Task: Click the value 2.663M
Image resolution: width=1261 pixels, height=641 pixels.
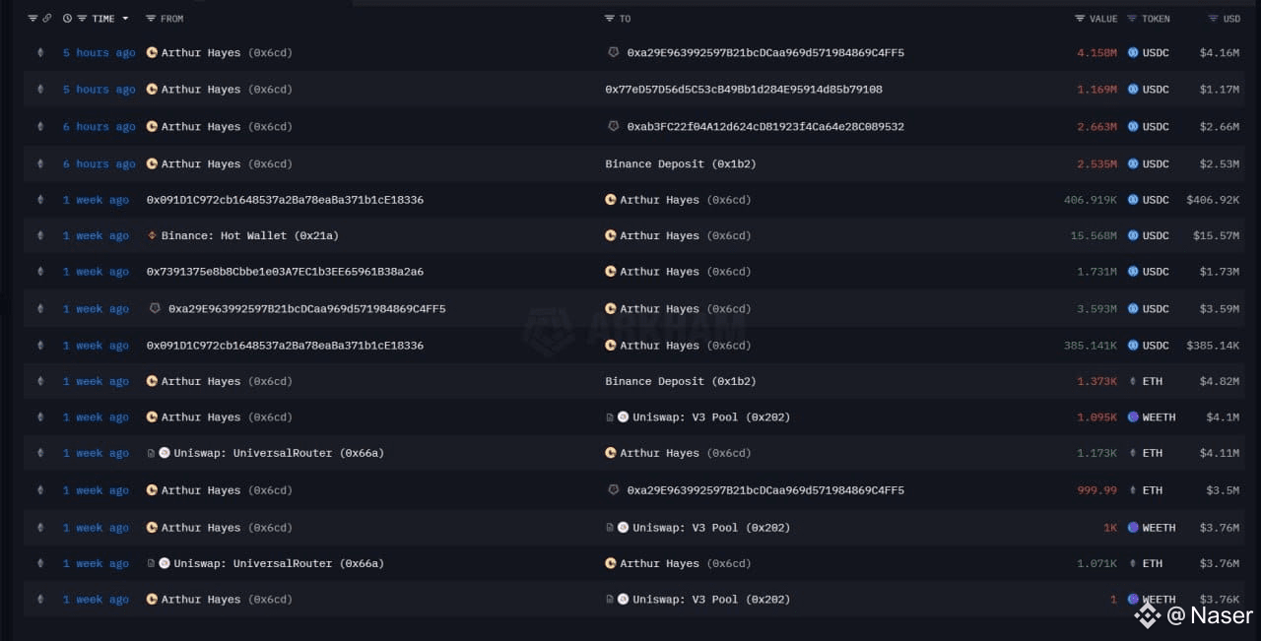Action: click(1097, 127)
